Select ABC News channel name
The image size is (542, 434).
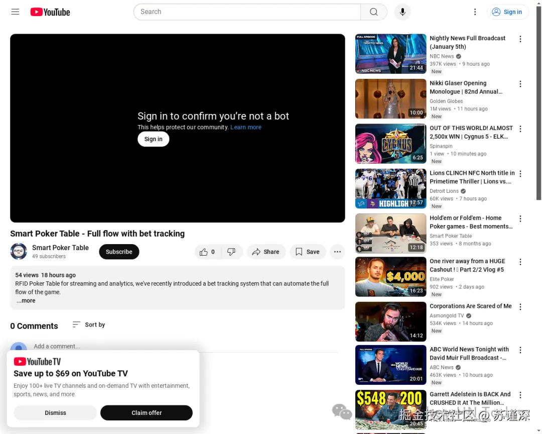click(442, 367)
